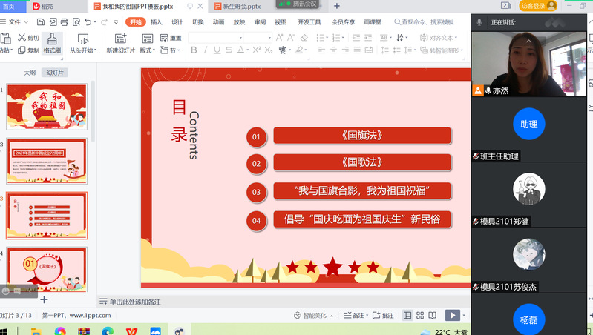593x335 pixels.
Task: Switch to Outline (大纲) panel view
Action: (30, 73)
